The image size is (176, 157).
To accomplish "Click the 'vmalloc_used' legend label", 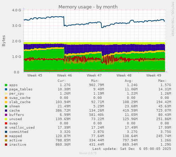I will click(x=22, y=128).
